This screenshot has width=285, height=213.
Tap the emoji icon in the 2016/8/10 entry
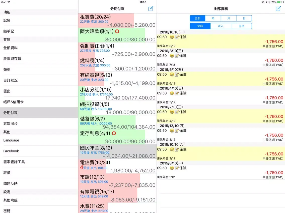(x=172, y=56)
